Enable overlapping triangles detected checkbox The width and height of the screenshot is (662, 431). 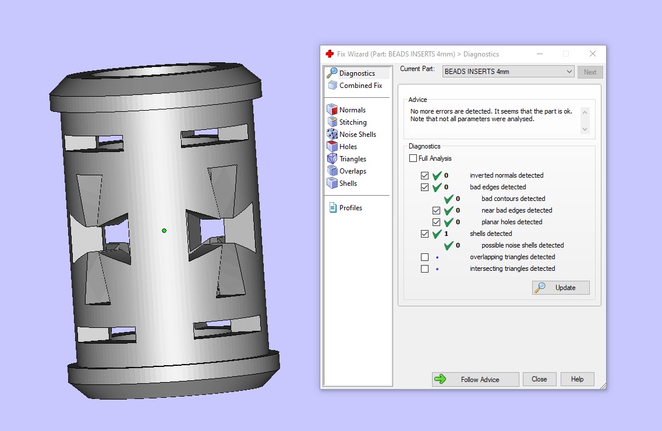(x=424, y=257)
